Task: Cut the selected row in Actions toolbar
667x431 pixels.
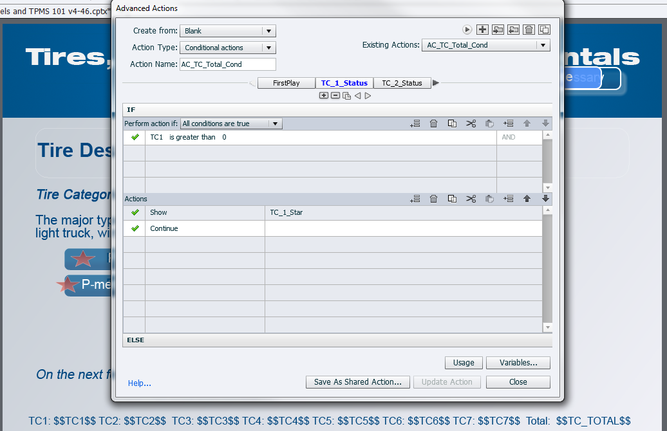Action: pyautogui.click(x=471, y=199)
